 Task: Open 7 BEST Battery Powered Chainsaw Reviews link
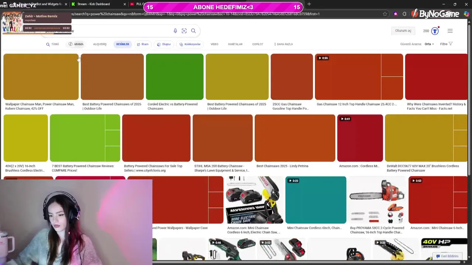pos(83,168)
